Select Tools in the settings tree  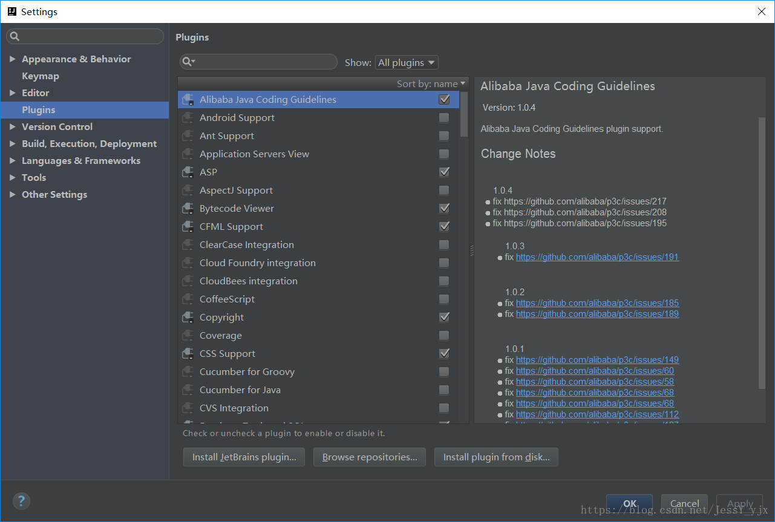tap(34, 177)
